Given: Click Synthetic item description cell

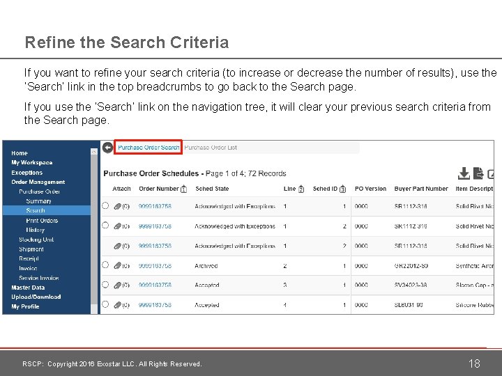Looking at the screenshot, I should [475, 266].
